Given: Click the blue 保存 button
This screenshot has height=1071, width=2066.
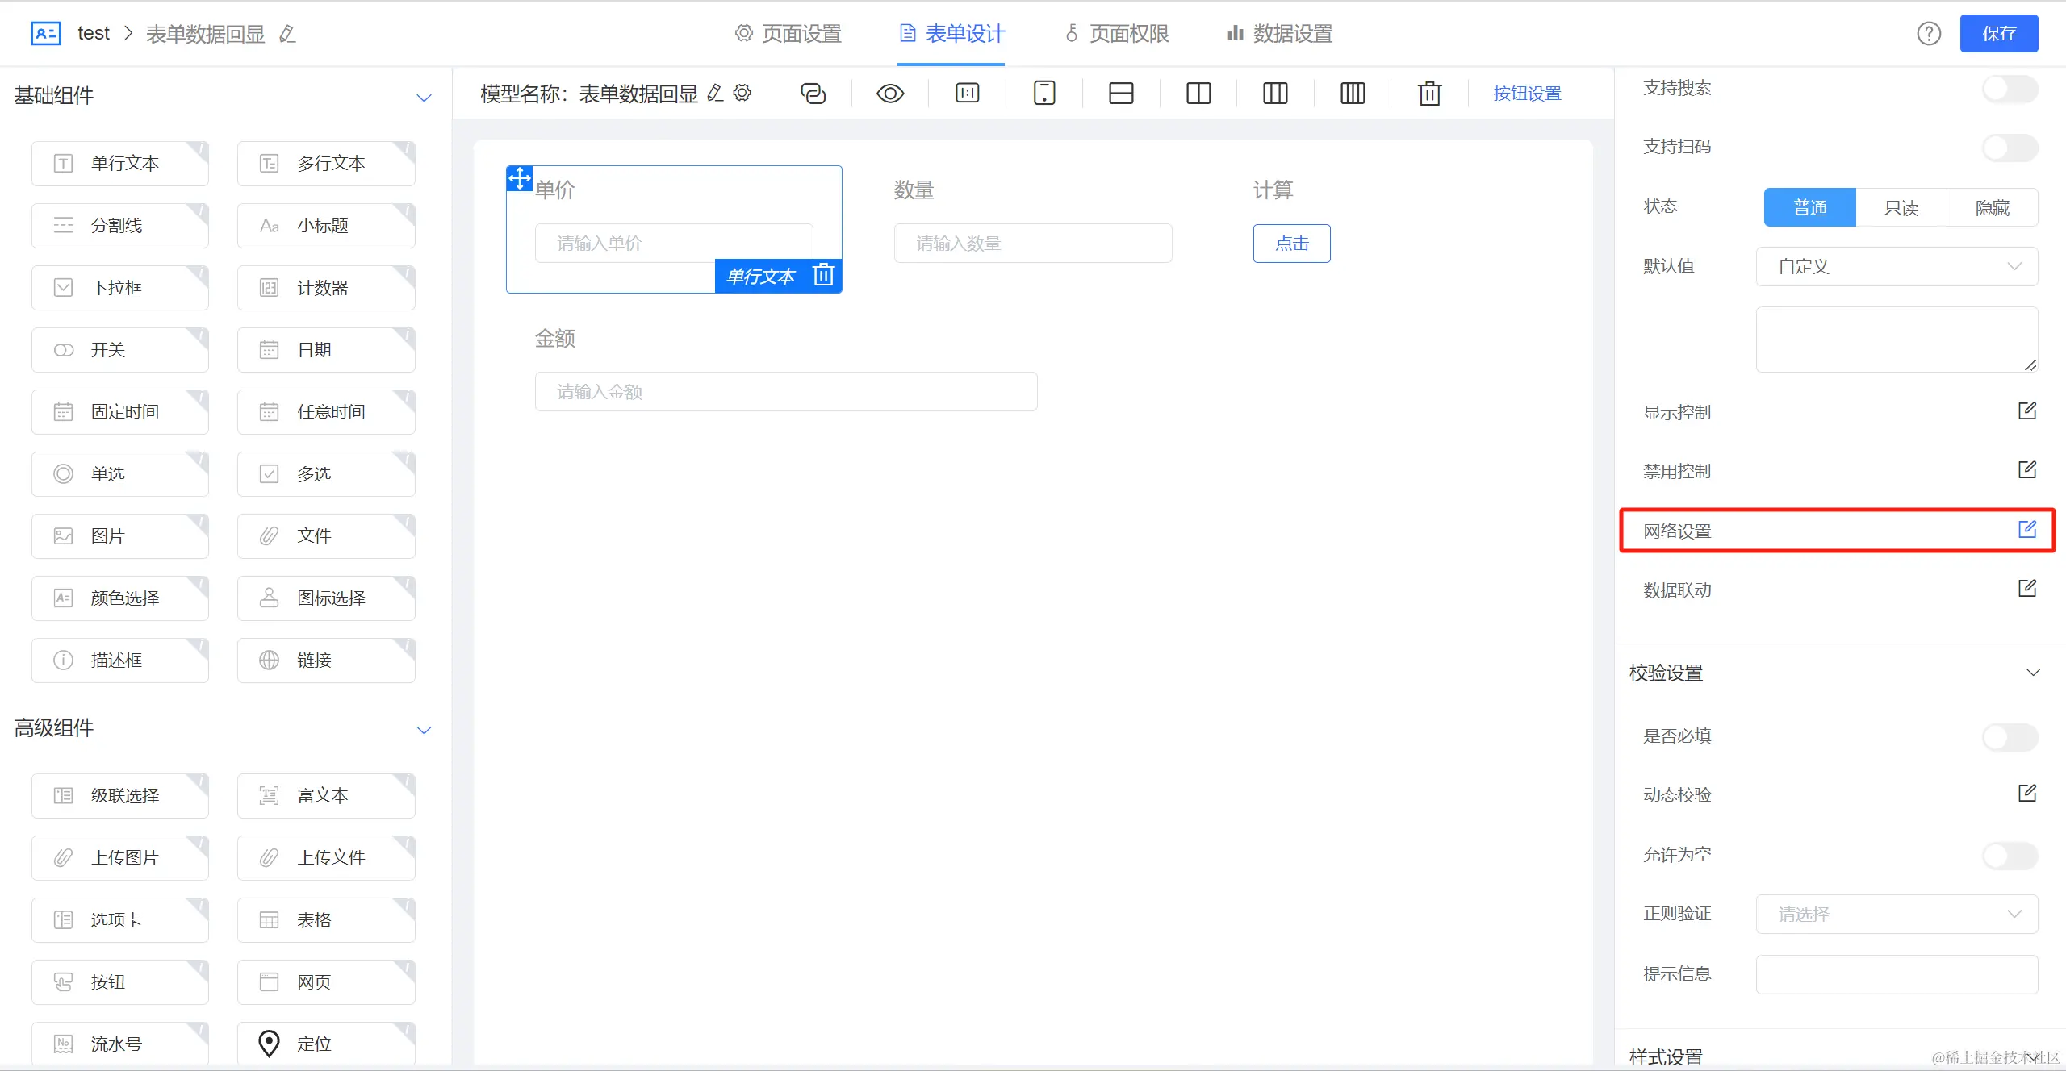Looking at the screenshot, I should tap(1998, 34).
